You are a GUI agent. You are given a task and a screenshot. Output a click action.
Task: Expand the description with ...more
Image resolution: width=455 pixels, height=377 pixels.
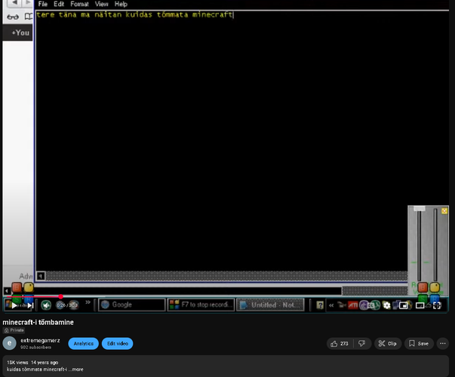(x=76, y=369)
